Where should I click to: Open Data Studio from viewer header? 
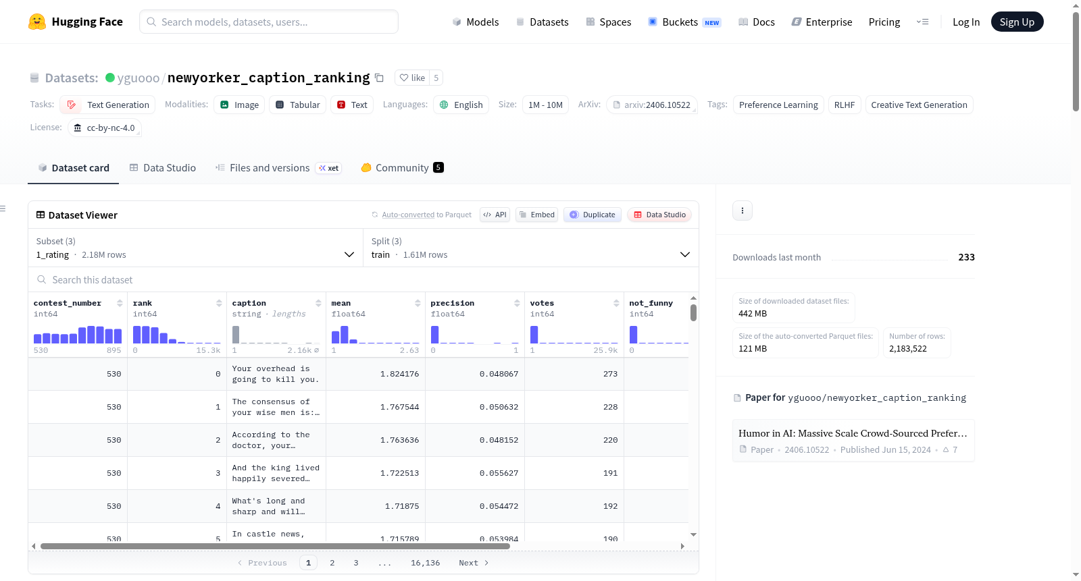click(x=659, y=215)
